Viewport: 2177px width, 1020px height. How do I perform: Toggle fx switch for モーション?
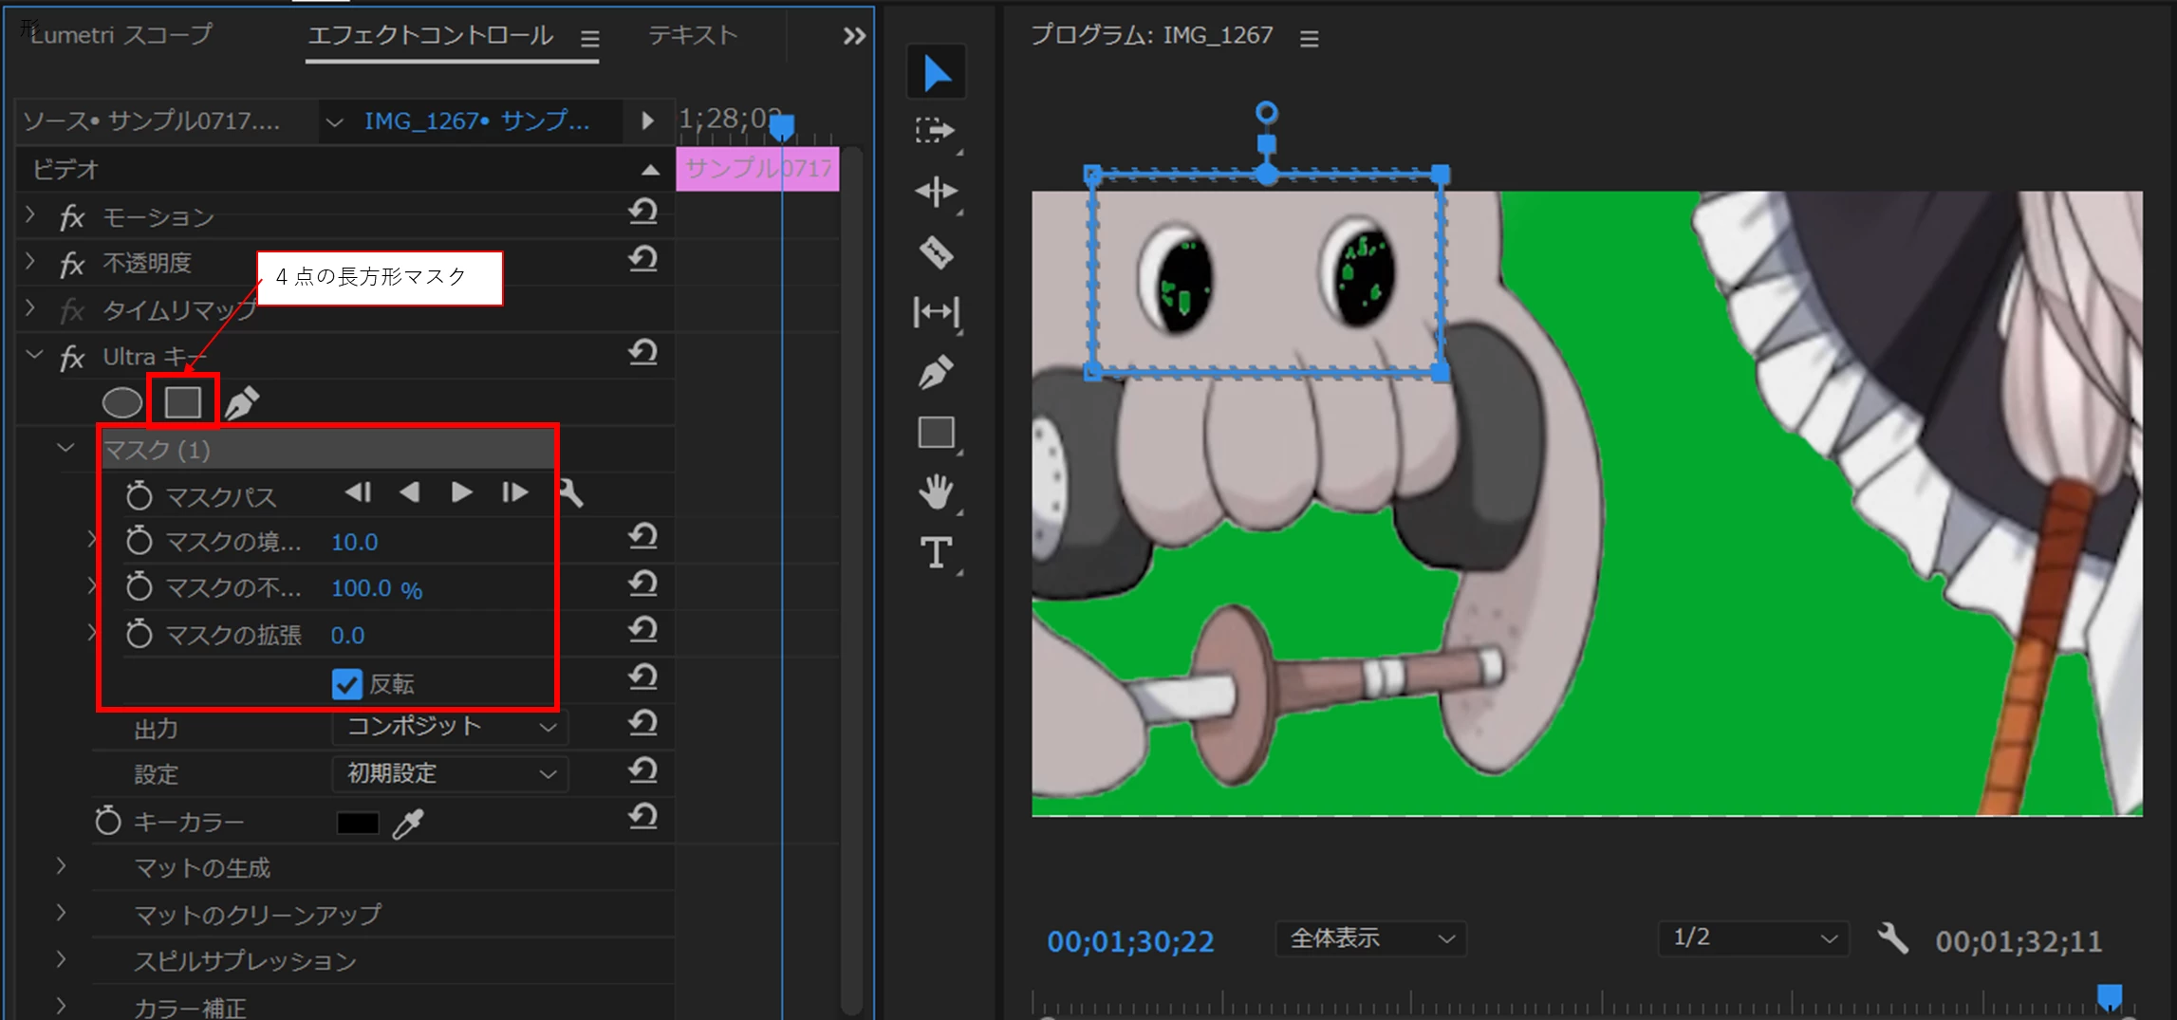[x=72, y=218]
